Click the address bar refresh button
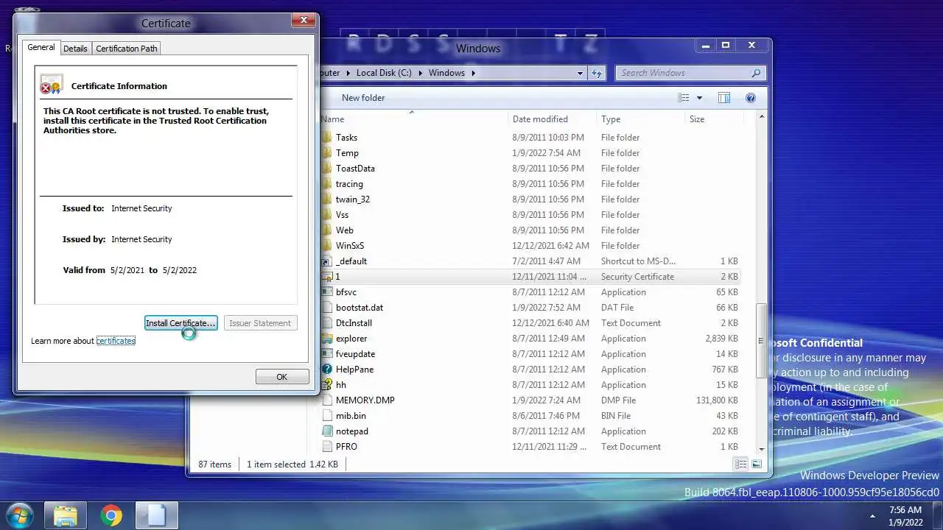Image resolution: width=943 pixels, height=530 pixels. tap(597, 73)
